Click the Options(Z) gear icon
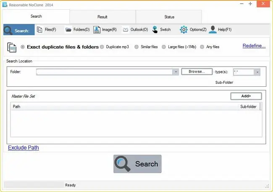Image resolution: width=273 pixels, height=192 pixels. (184, 30)
